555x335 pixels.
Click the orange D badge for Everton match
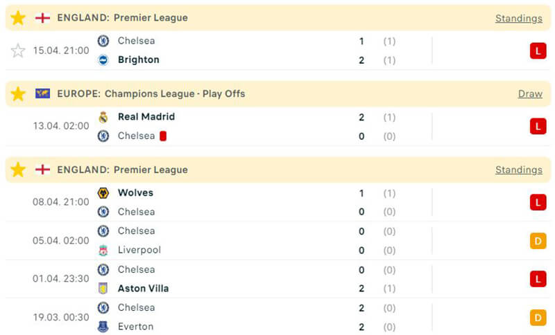tap(538, 317)
